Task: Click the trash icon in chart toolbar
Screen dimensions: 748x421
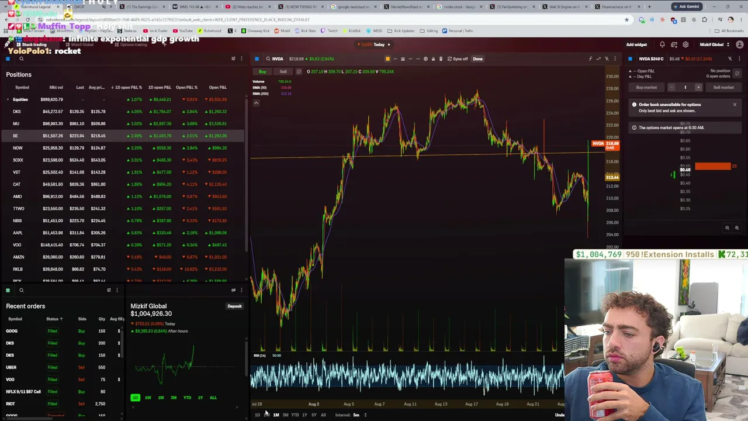Action: click(441, 58)
